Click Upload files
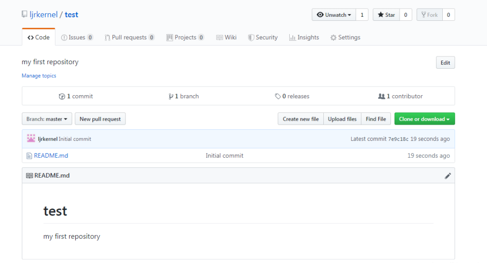Image resolution: width=487 pixels, height=263 pixels. pyautogui.click(x=342, y=119)
